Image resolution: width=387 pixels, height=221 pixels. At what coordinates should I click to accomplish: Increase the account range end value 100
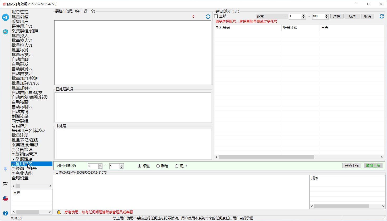tap(327, 15)
